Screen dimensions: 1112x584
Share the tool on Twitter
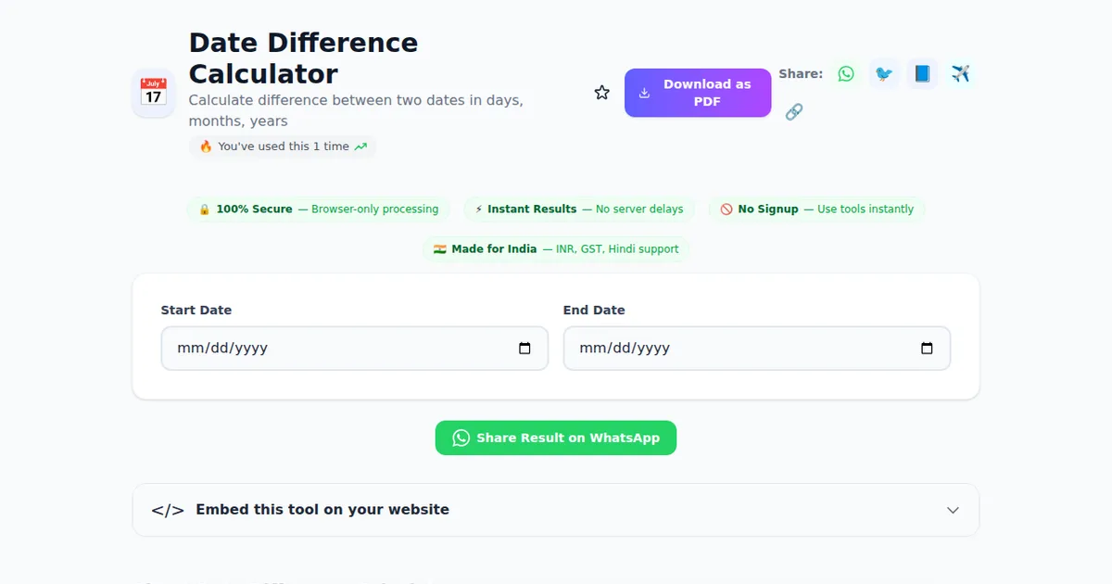(x=883, y=73)
